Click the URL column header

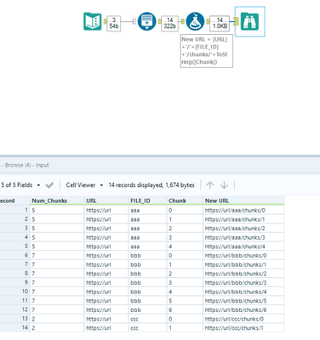(106, 201)
